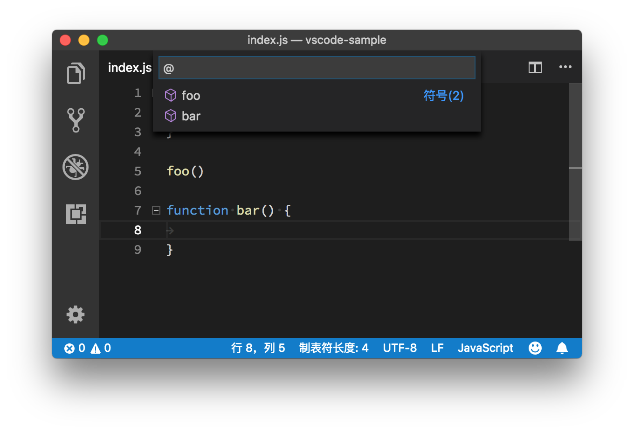Select the bar symbol in list
The image size is (634, 433).
click(191, 116)
